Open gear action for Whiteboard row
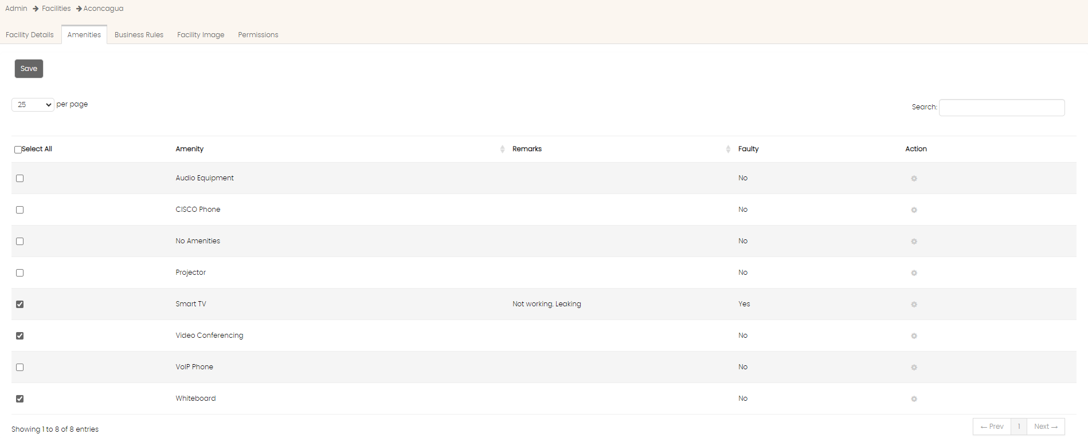1088x438 pixels. pos(914,399)
